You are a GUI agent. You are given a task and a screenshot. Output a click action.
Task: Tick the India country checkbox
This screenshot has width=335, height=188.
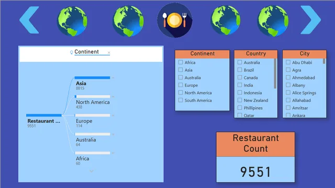point(240,85)
